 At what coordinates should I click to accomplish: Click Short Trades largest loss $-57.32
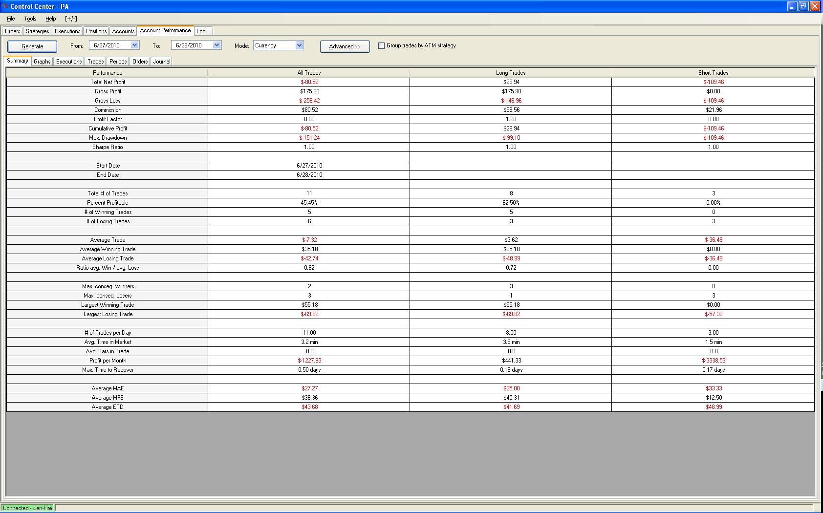tap(714, 314)
